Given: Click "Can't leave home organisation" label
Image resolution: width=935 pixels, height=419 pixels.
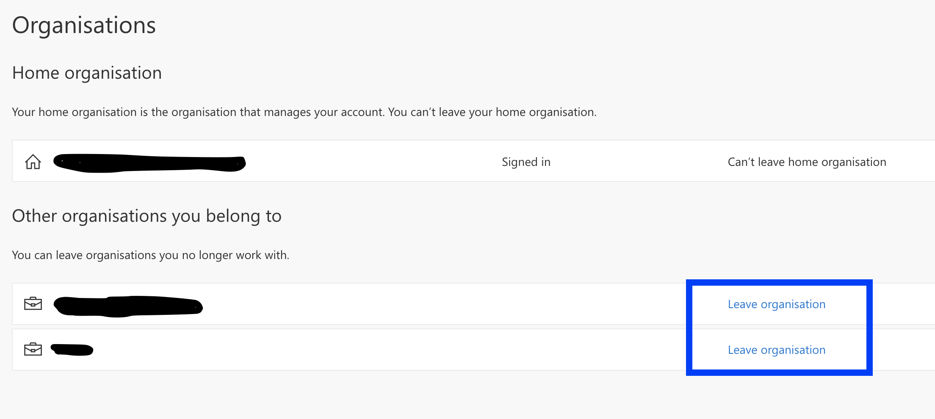Looking at the screenshot, I should (x=807, y=162).
